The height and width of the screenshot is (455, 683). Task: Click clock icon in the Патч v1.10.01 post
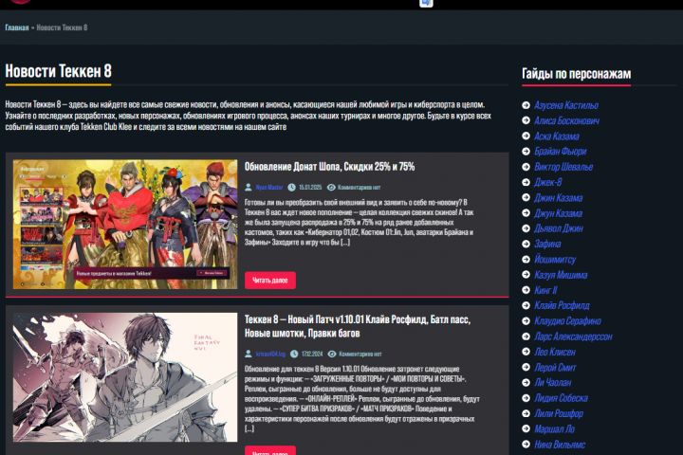pyautogui.click(x=294, y=354)
